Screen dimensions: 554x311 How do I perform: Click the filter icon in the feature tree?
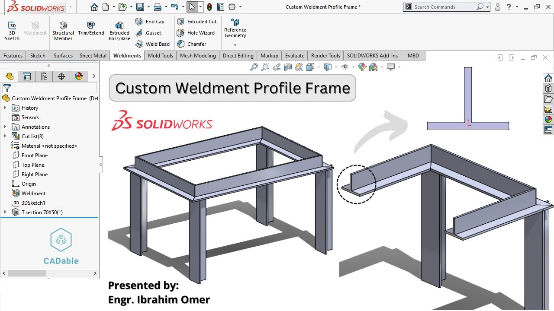tap(7, 88)
